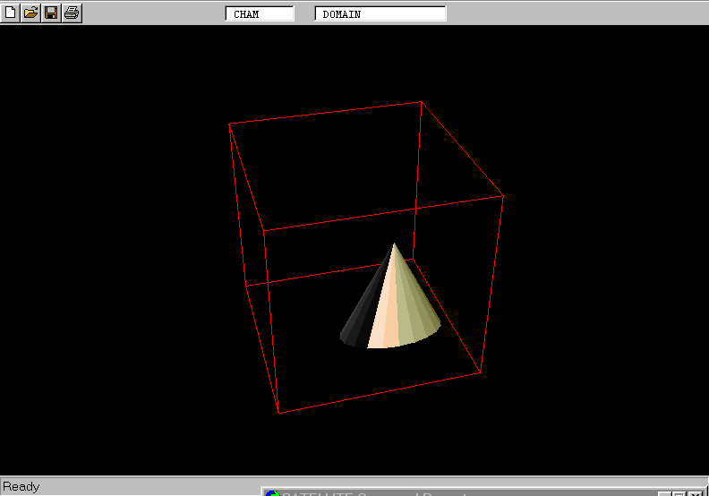Click the apex tip of the cone
This screenshot has height=496, width=709.
pyautogui.click(x=394, y=244)
